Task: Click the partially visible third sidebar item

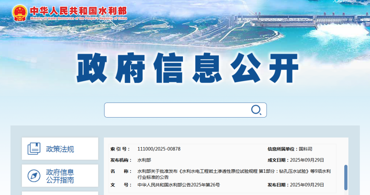Action: tap(60, 193)
